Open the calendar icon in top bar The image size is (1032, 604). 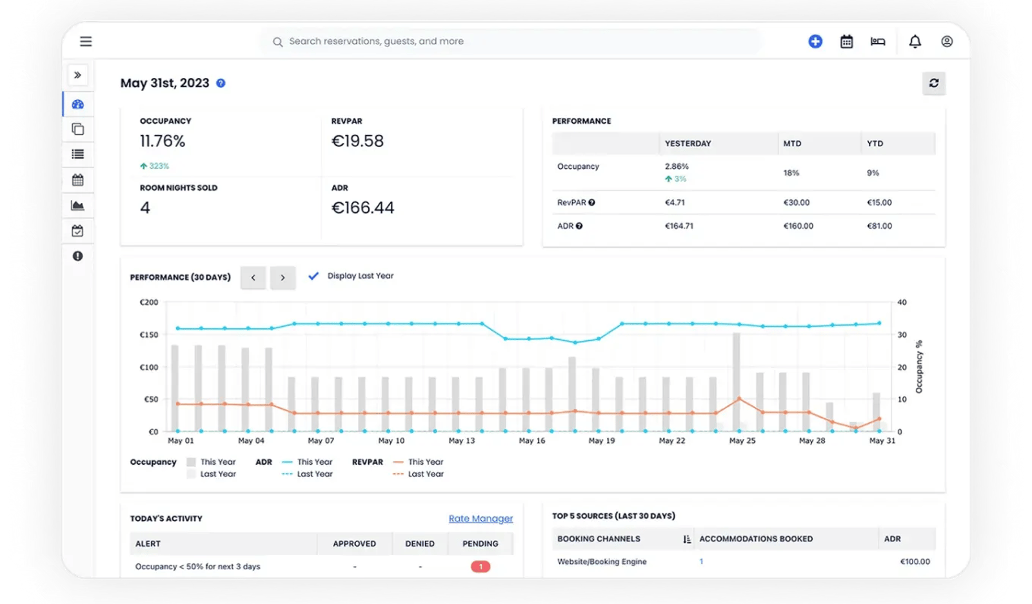(x=846, y=41)
